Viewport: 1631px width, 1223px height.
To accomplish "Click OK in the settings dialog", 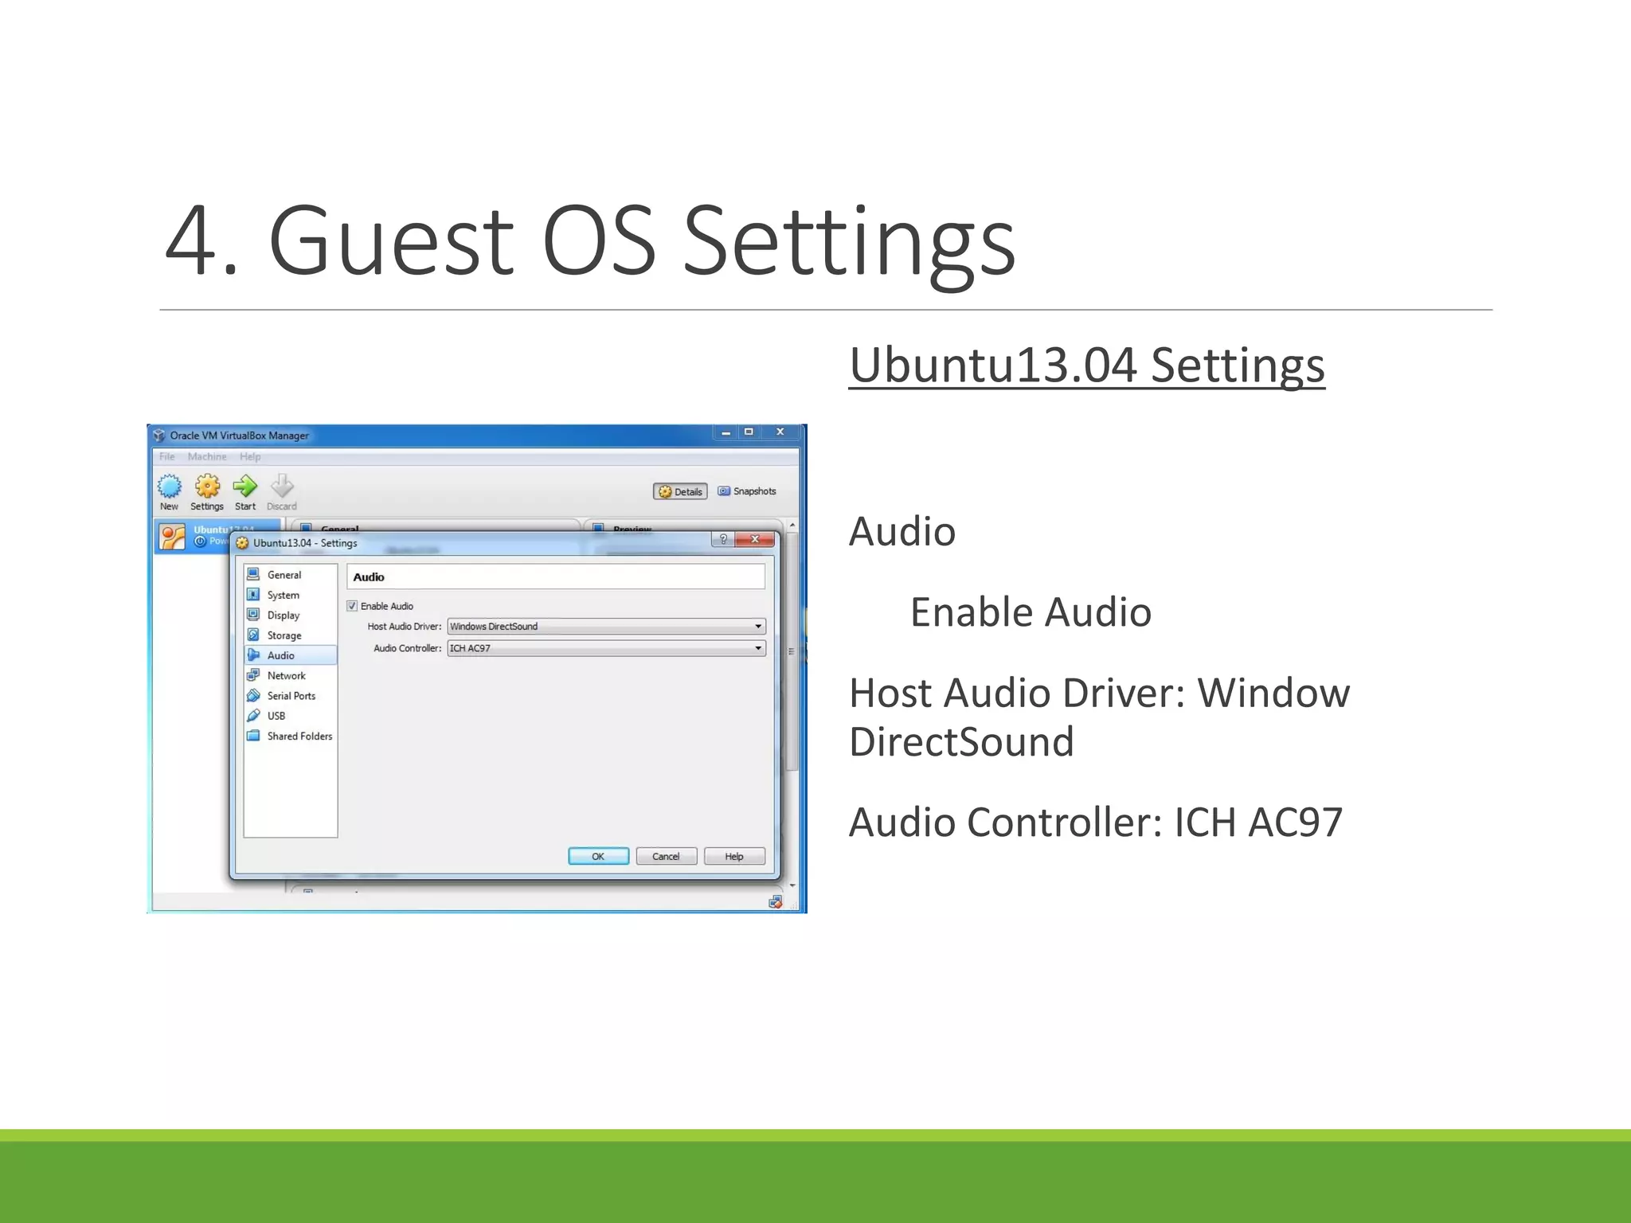I will click(598, 857).
